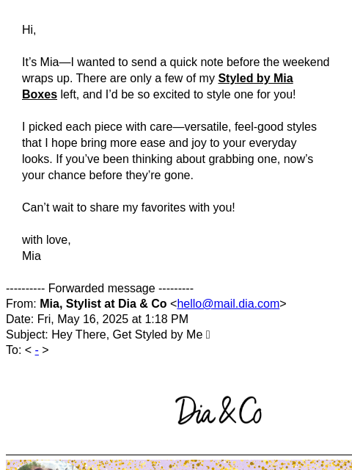Click the "To:" header label
352x470 pixels.
(x=14, y=350)
